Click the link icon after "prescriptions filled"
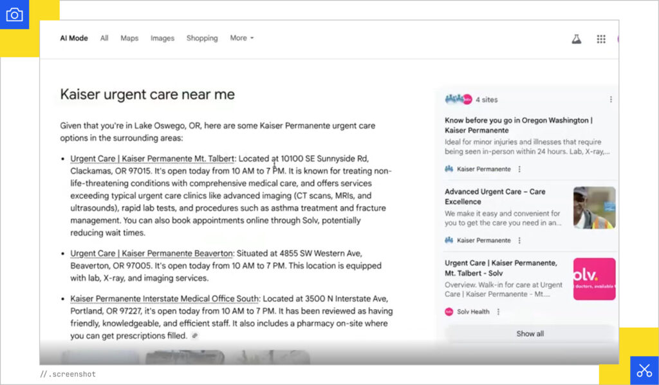Viewport: 659px width, 385px height. pyautogui.click(x=194, y=336)
